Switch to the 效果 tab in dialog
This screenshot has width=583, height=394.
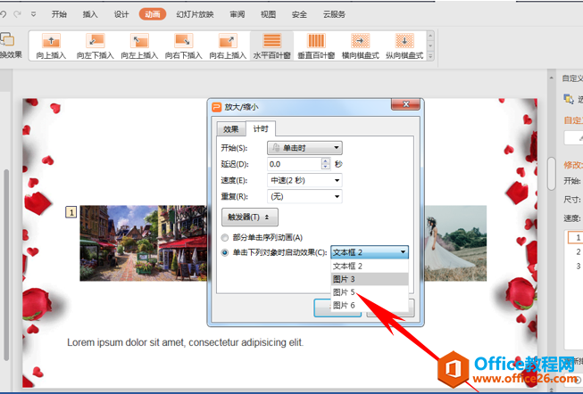point(230,129)
